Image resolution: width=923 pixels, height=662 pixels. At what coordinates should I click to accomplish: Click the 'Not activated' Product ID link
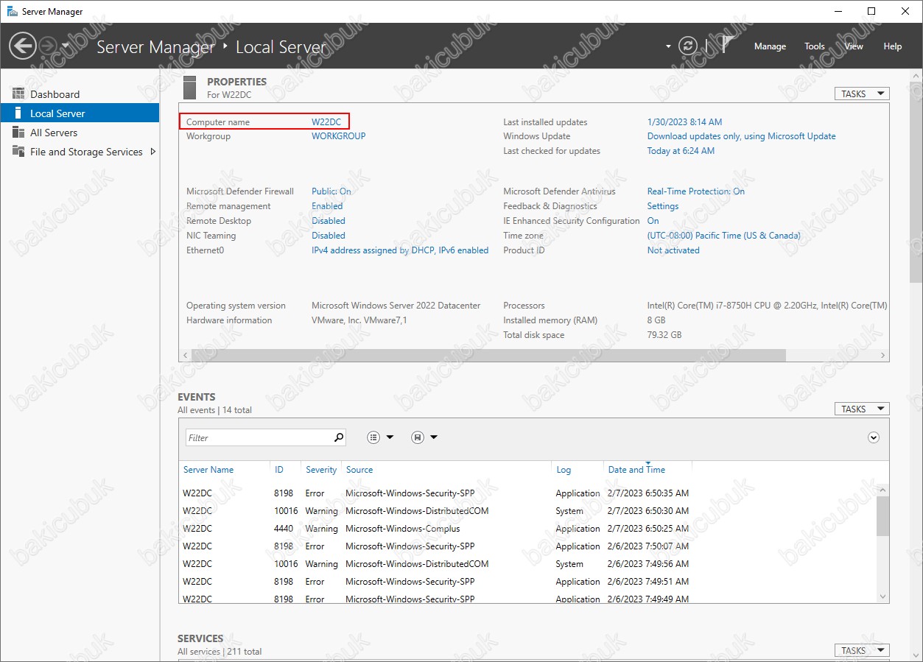coord(673,250)
